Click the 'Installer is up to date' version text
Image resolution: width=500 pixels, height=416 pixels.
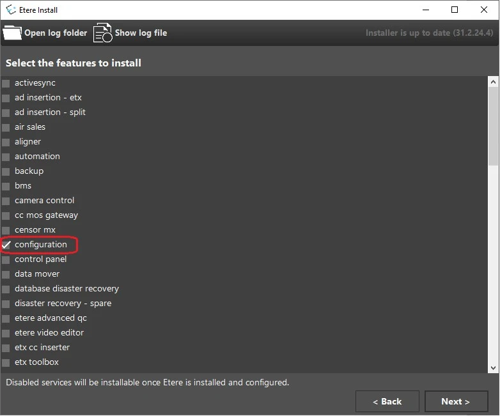(x=429, y=33)
